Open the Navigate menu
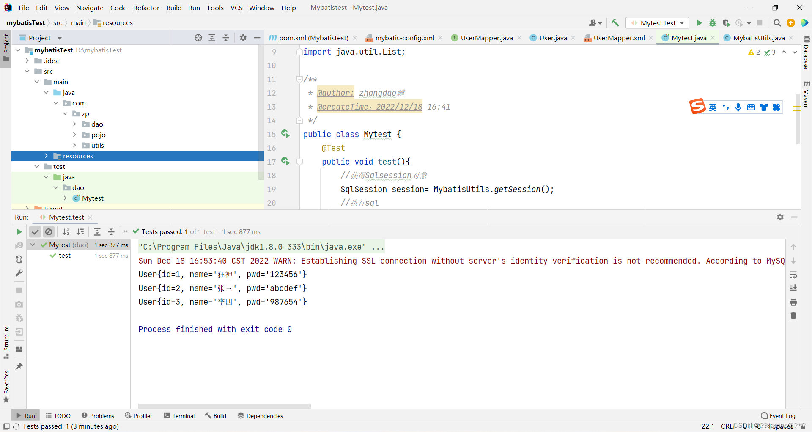 pyautogui.click(x=90, y=8)
